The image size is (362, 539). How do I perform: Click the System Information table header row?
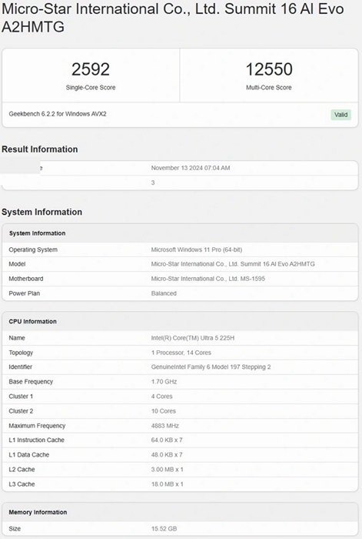[x=180, y=233]
